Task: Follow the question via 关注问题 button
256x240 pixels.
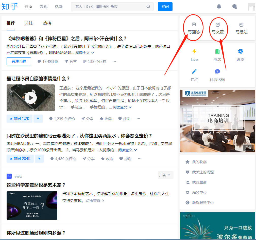Action: point(19,61)
